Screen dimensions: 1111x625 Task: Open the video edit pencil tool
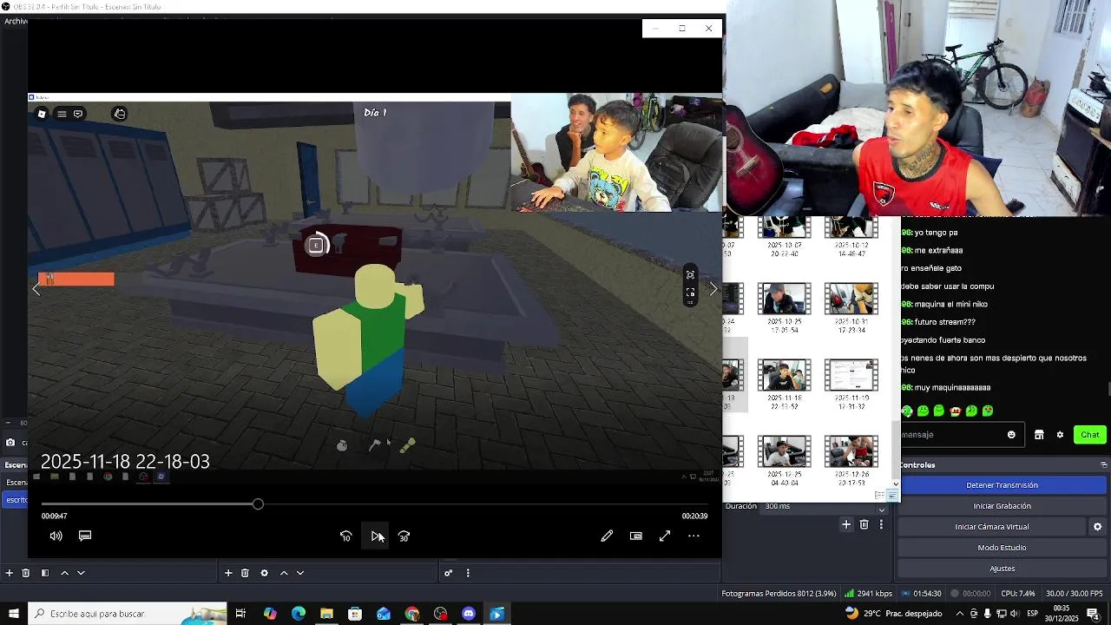point(607,536)
